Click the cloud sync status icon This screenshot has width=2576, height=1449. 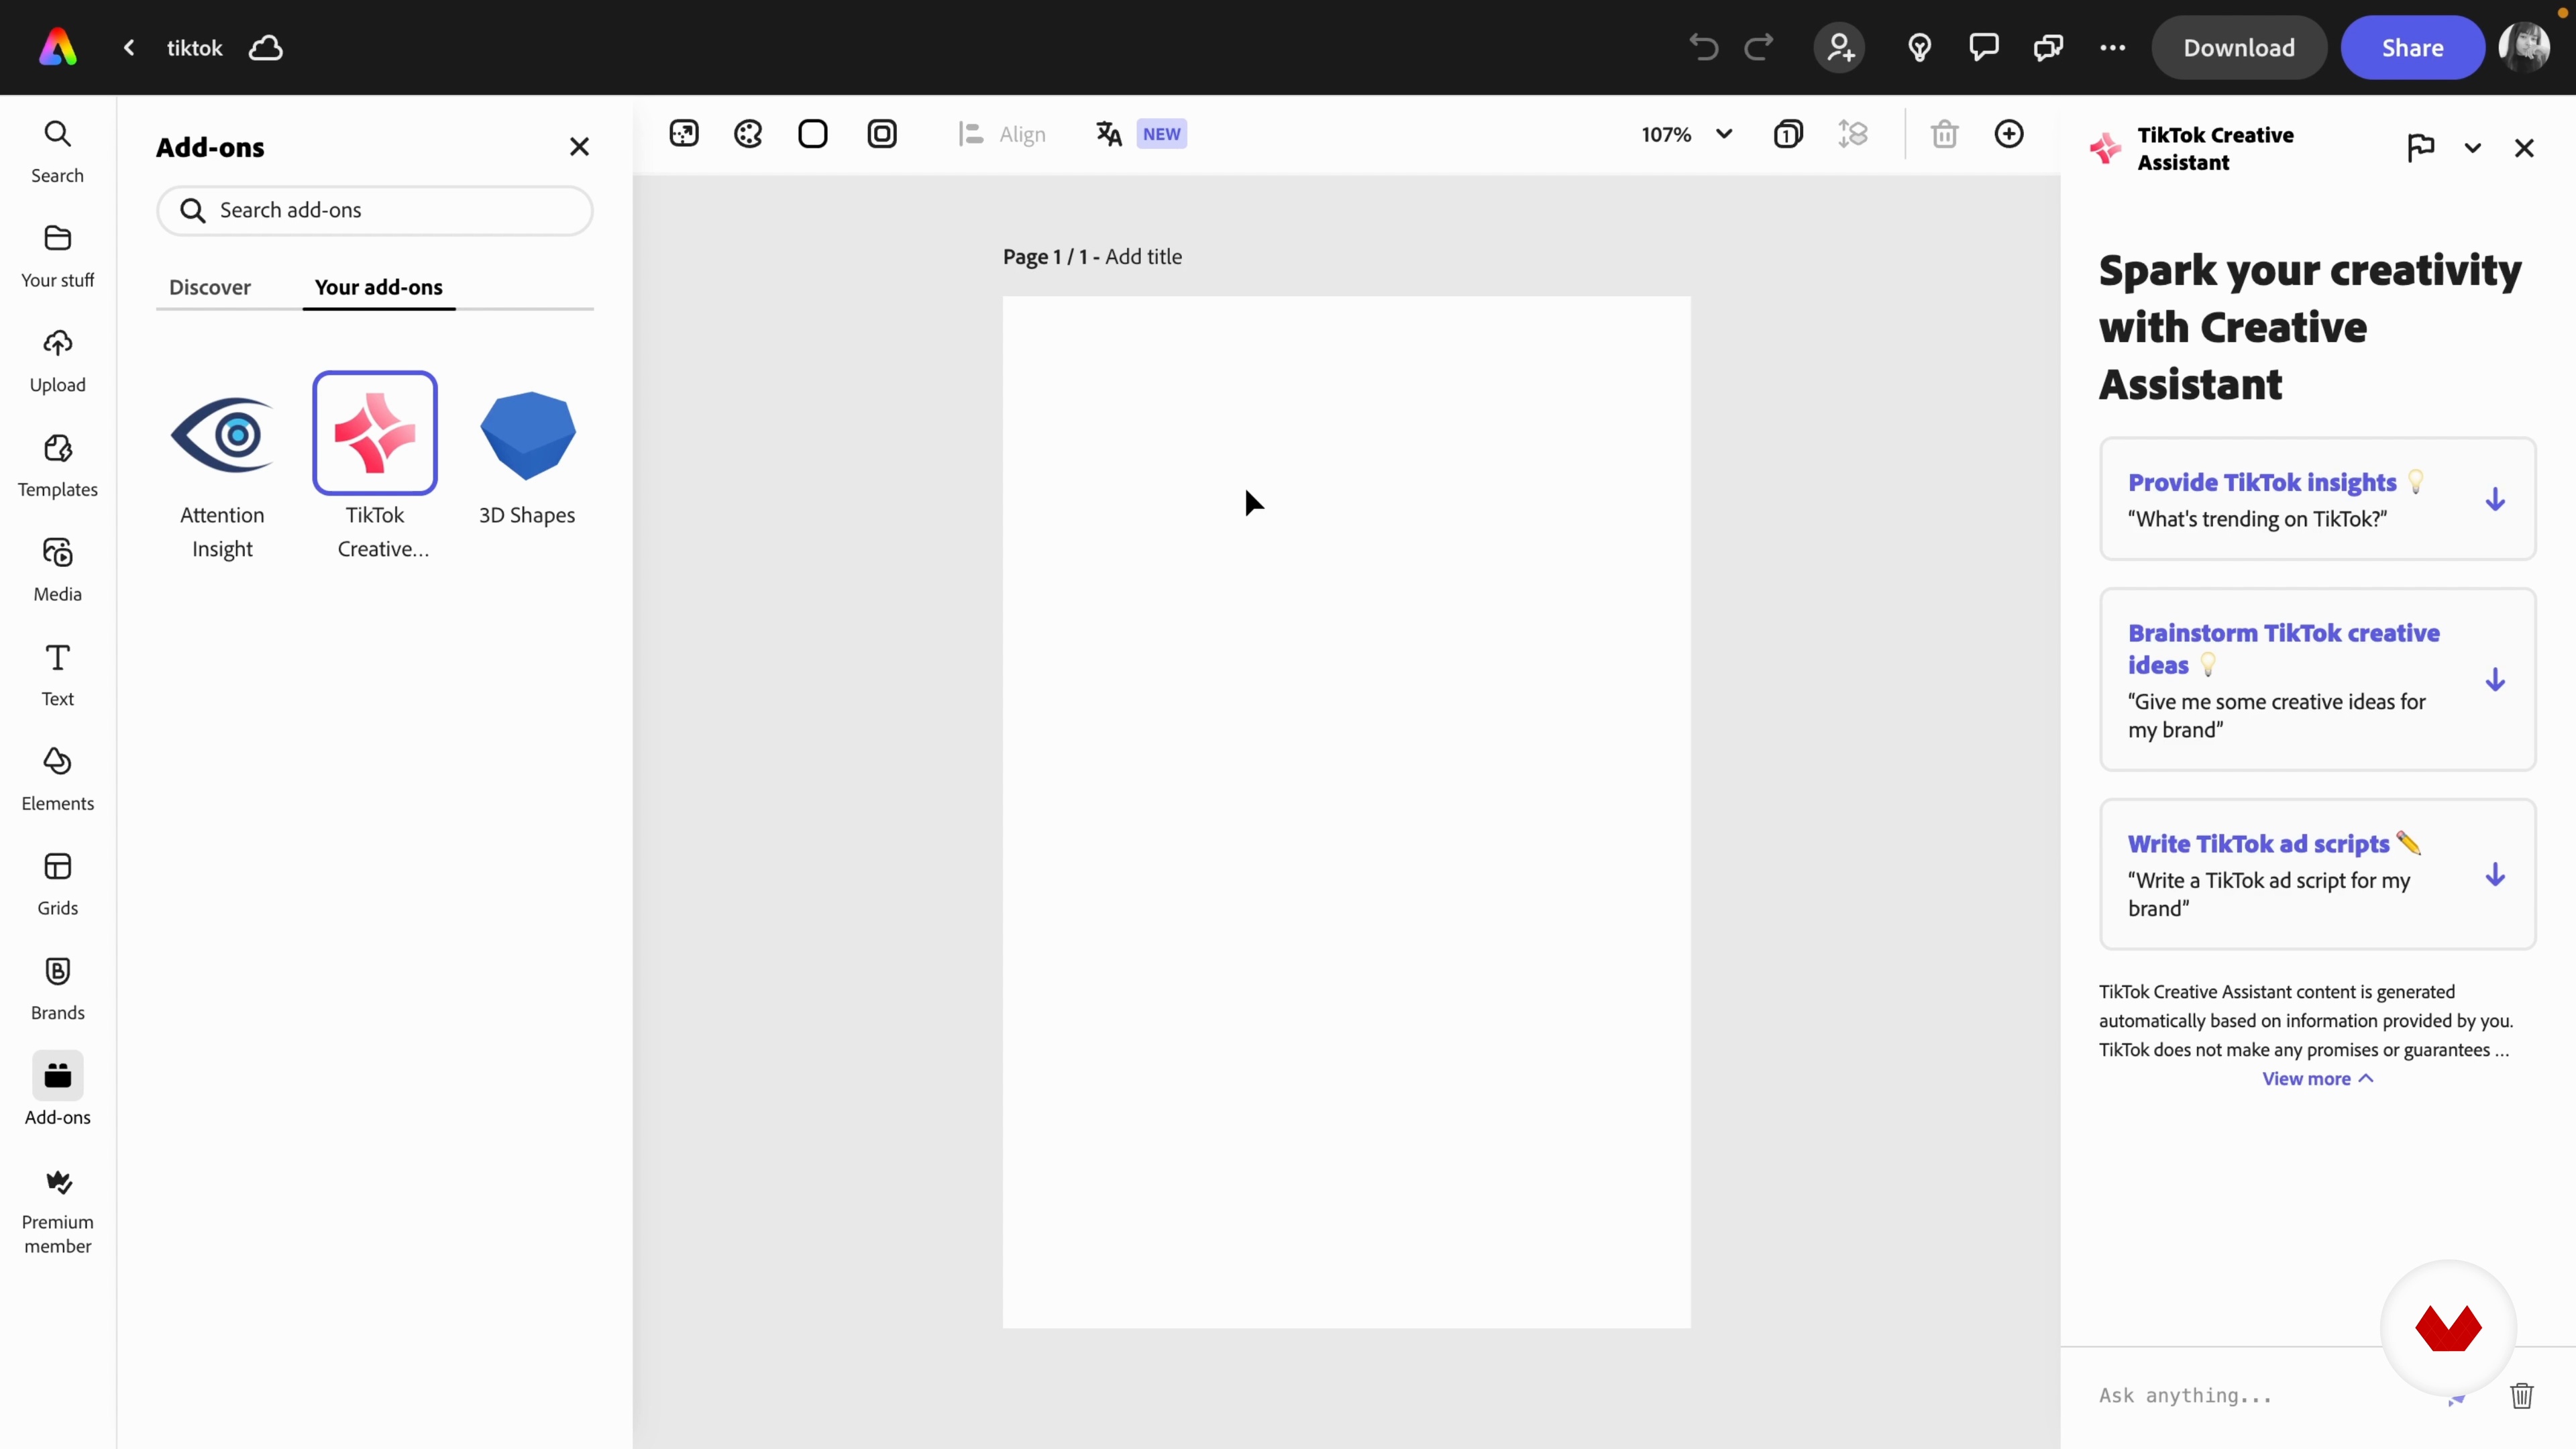[266, 47]
